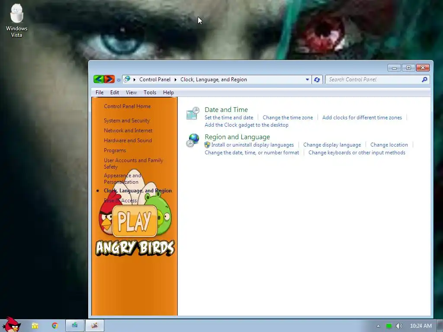Go forward with the orange arrow button
443x332 pixels.
(x=109, y=80)
